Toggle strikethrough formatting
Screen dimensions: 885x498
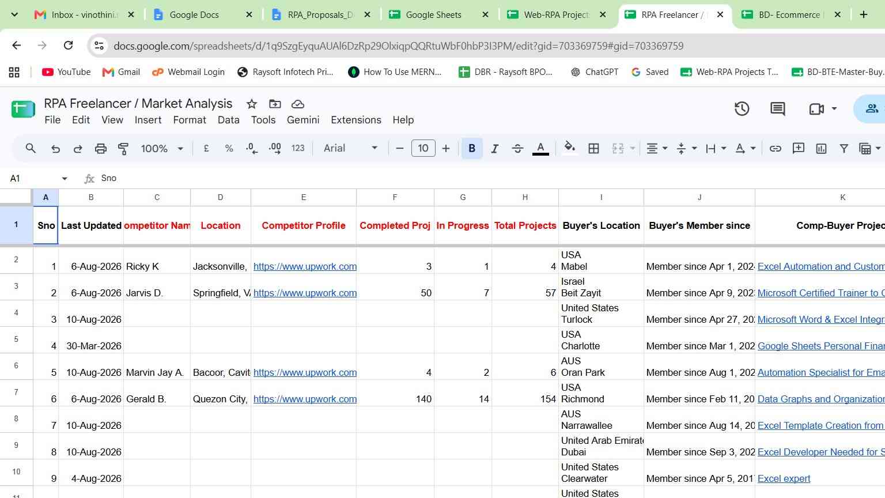pyautogui.click(x=517, y=149)
